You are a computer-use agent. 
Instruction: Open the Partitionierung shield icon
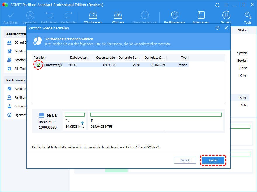tap(175, 15)
